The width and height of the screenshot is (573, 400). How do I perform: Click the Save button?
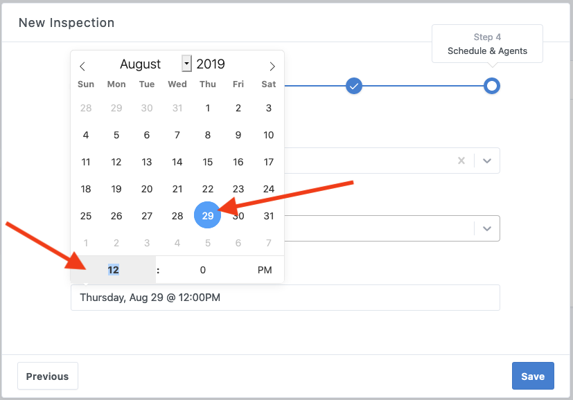[x=532, y=376]
